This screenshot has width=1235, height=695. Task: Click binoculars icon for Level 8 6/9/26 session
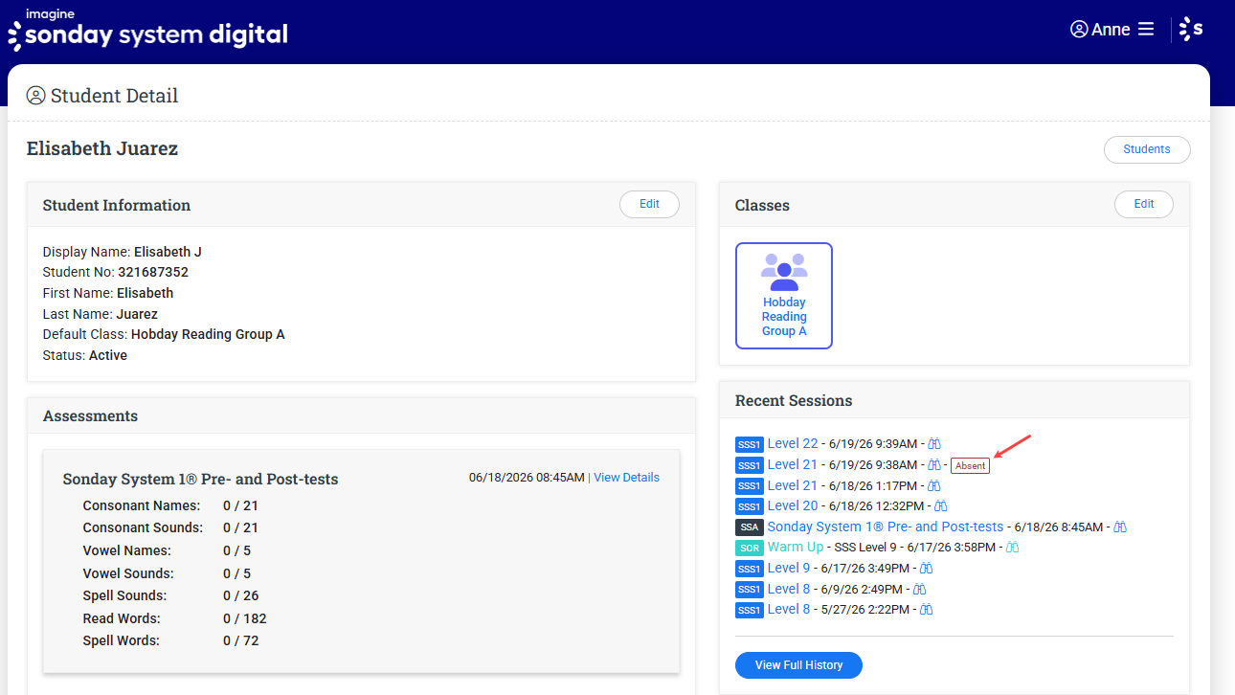click(x=919, y=590)
